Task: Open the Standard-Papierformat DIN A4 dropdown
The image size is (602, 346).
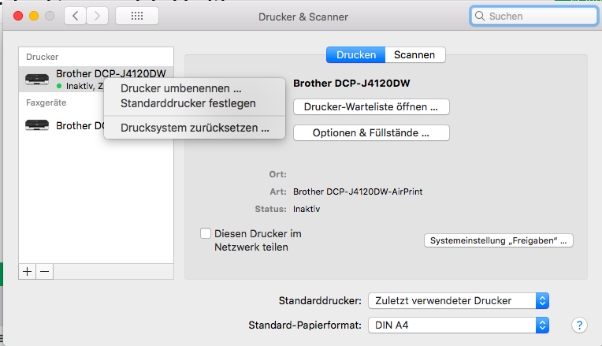Action: [459, 326]
